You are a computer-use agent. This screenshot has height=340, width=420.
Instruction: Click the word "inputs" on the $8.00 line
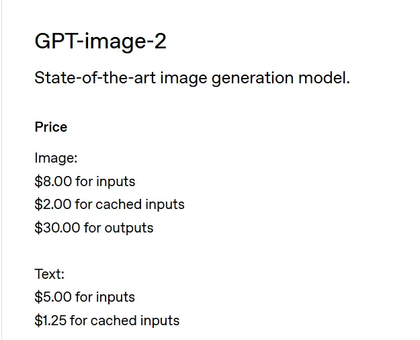pos(116,181)
